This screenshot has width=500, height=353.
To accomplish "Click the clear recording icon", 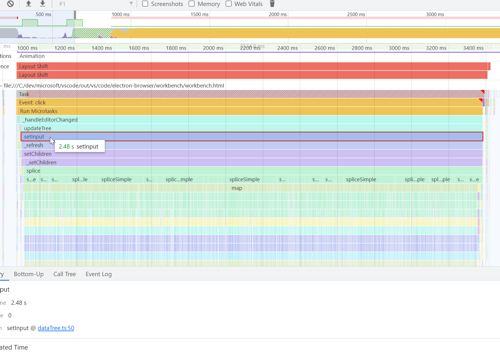I will pos(10,4).
